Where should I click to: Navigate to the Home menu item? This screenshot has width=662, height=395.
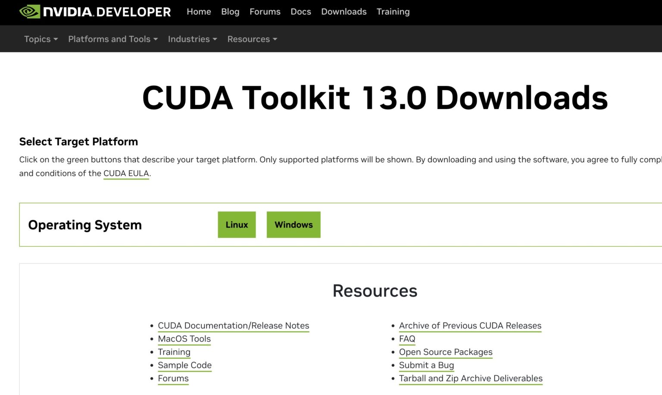click(199, 12)
